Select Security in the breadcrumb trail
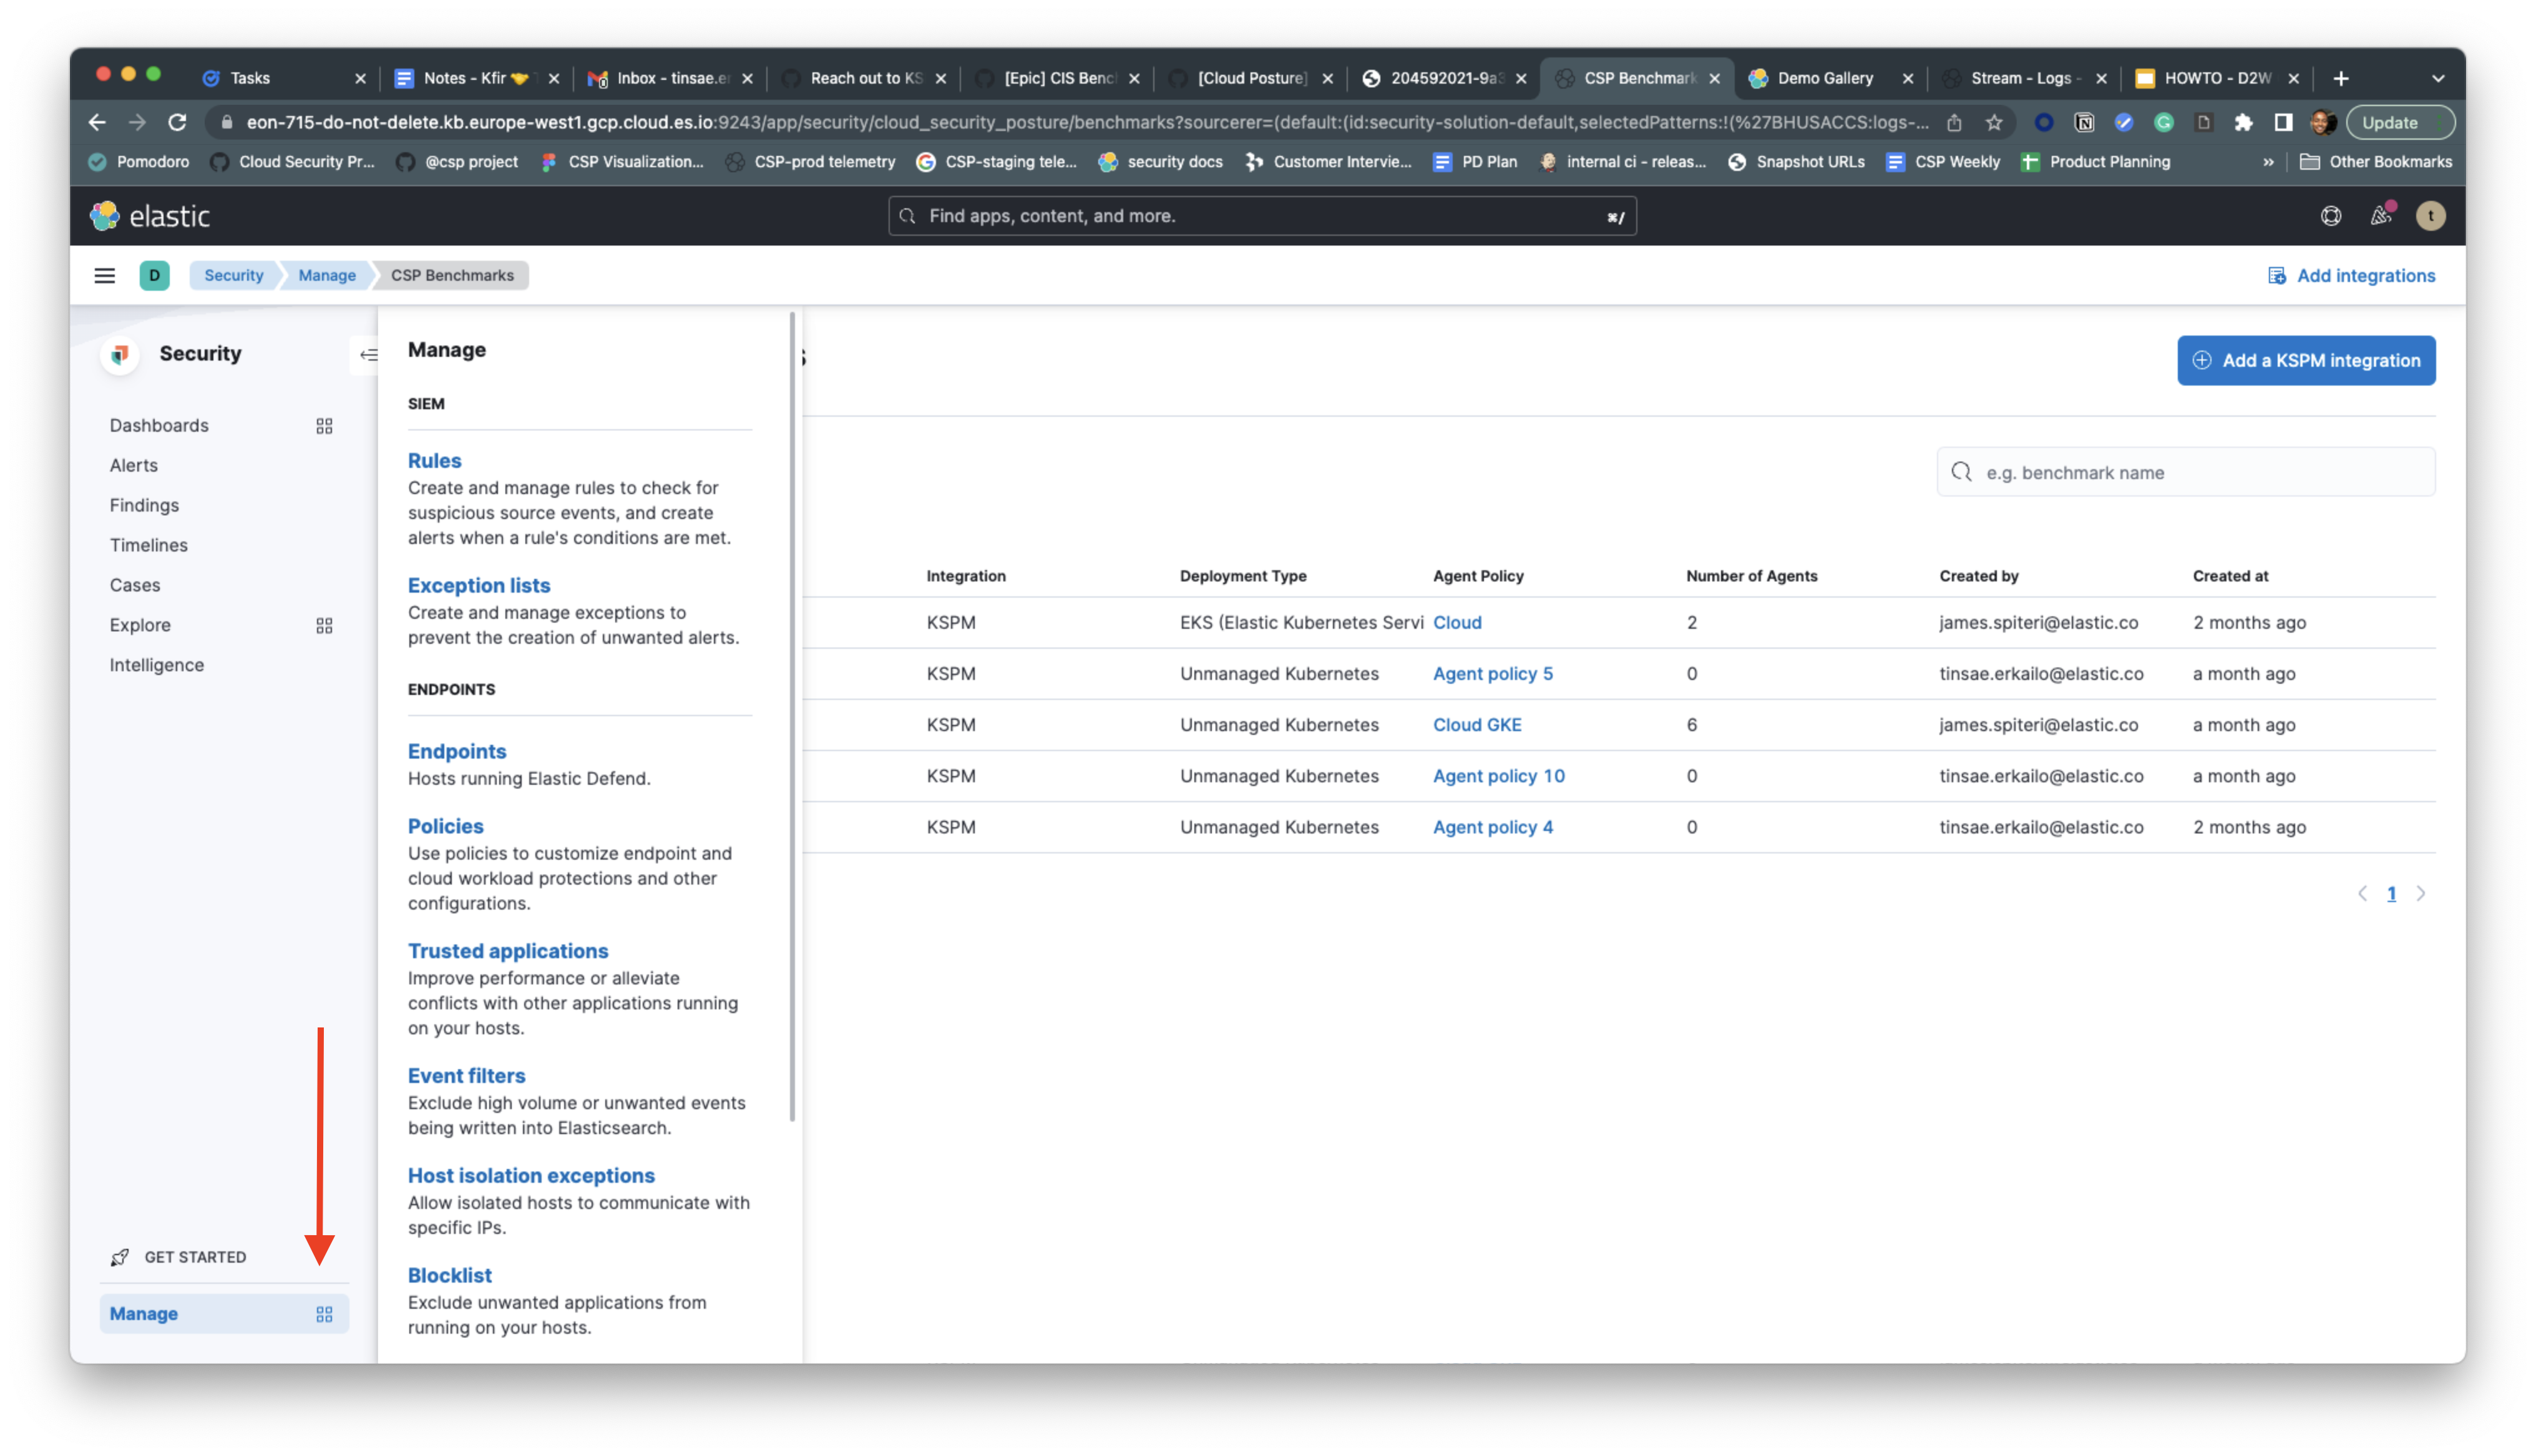The height and width of the screenshot is (1456, 2536). 233,275
